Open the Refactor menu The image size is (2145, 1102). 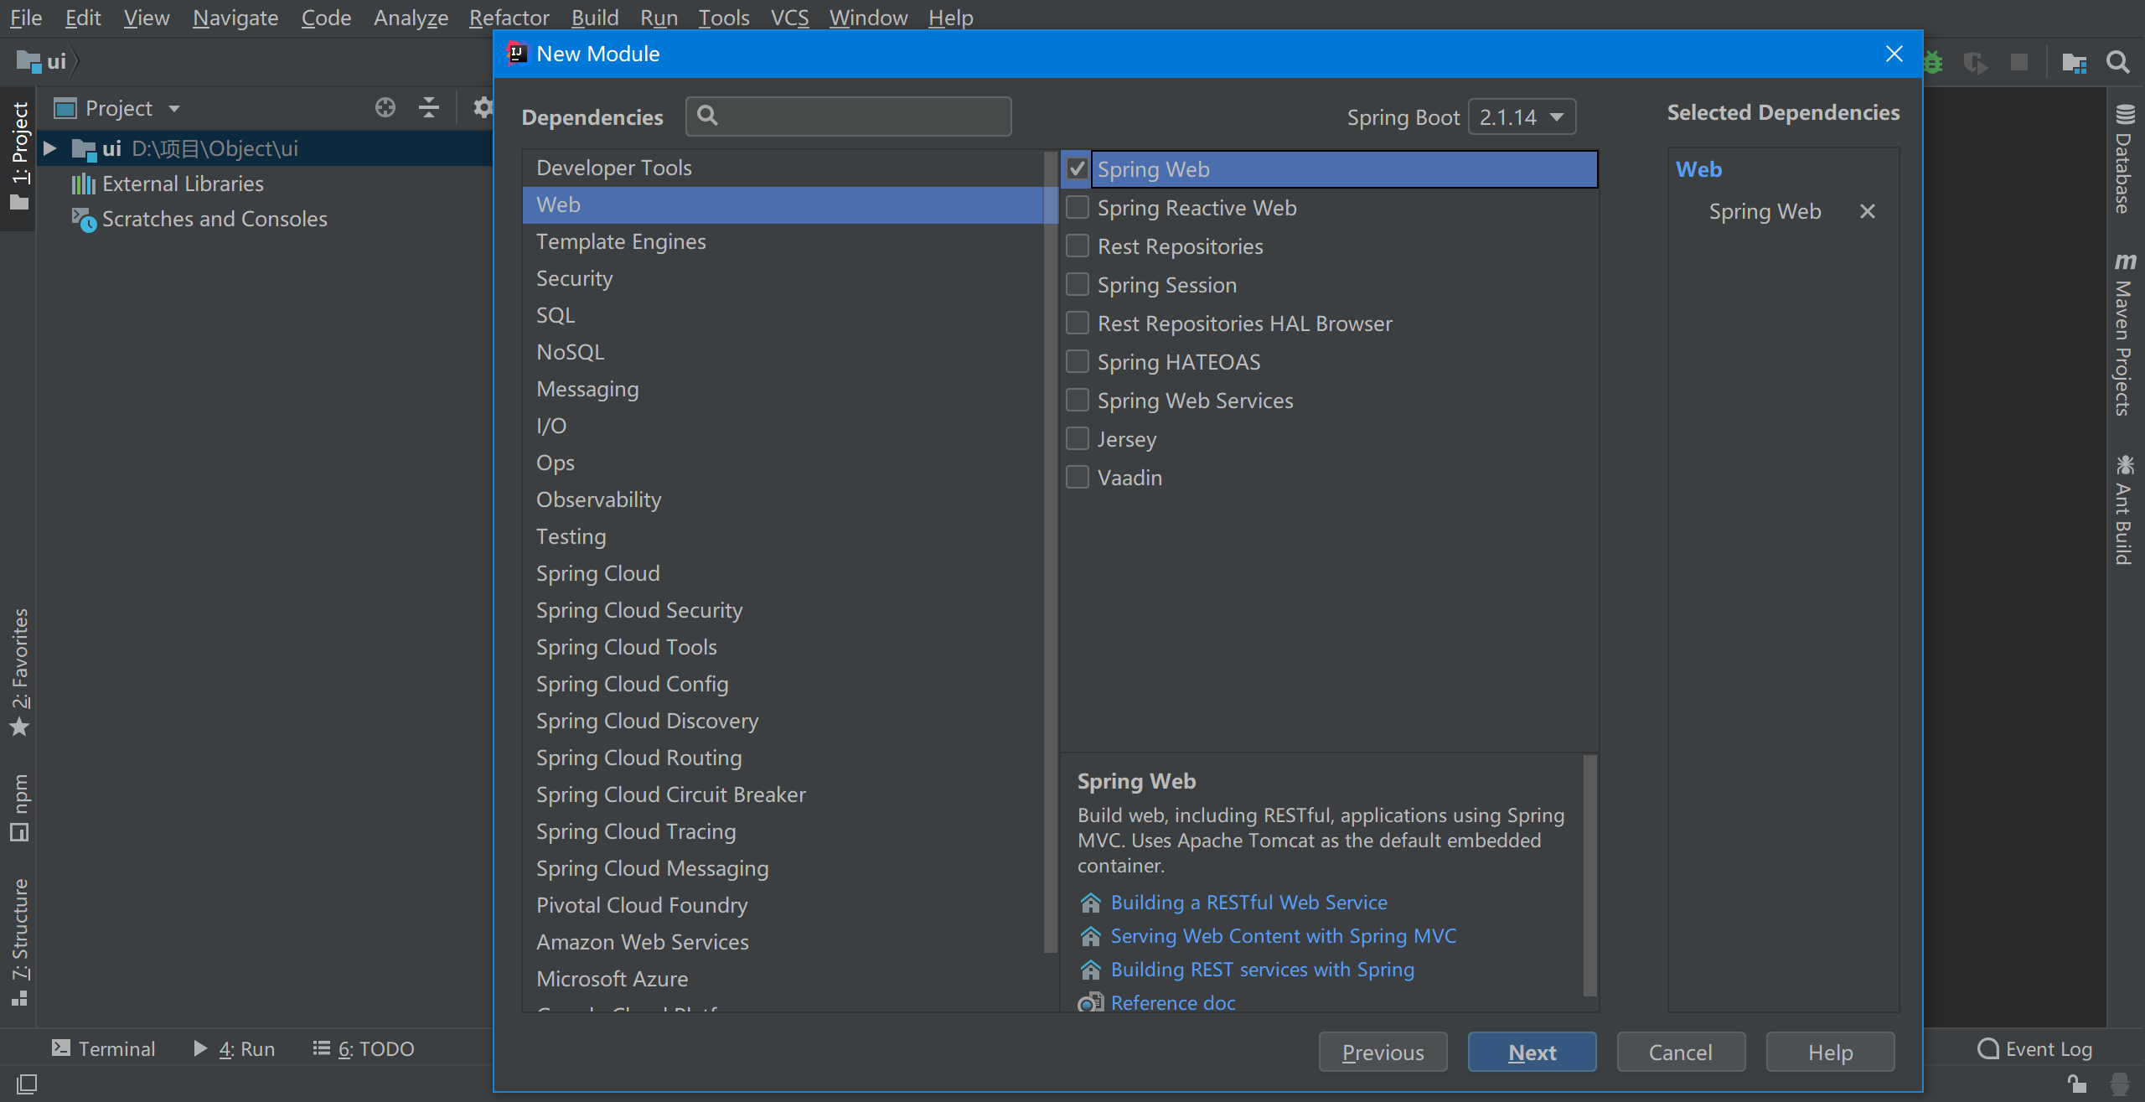coord(509,18)
